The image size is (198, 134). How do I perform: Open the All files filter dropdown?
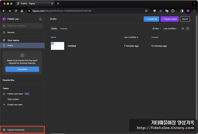156,29
